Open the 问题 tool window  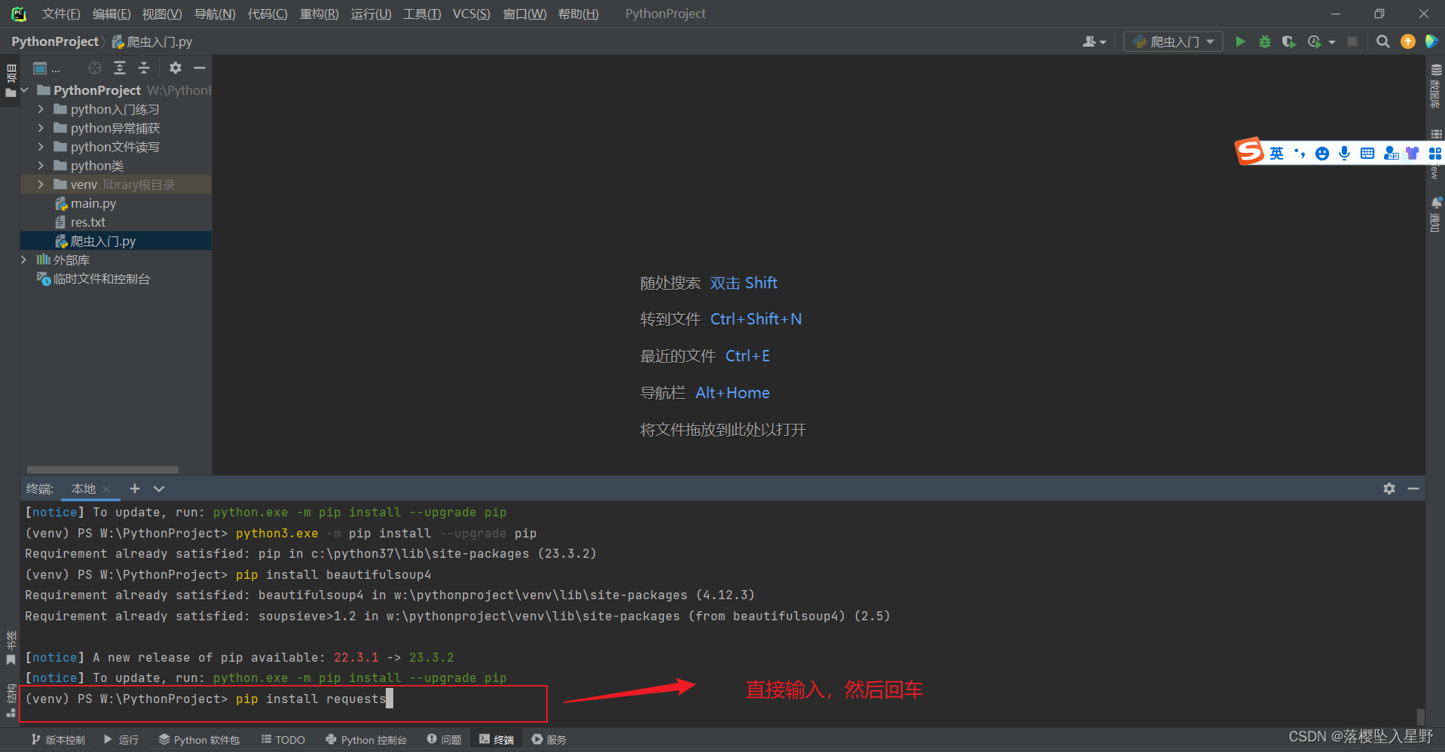(x=444, y=740)
